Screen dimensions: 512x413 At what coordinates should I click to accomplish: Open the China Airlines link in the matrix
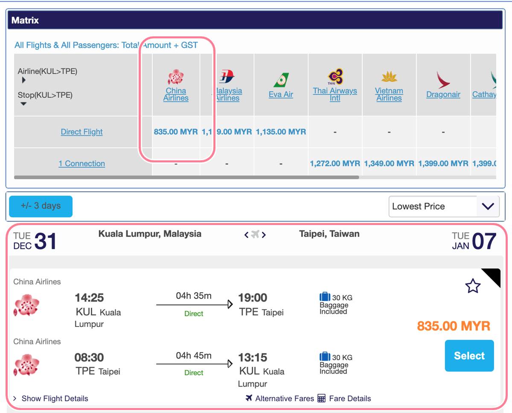coord(176,94)
